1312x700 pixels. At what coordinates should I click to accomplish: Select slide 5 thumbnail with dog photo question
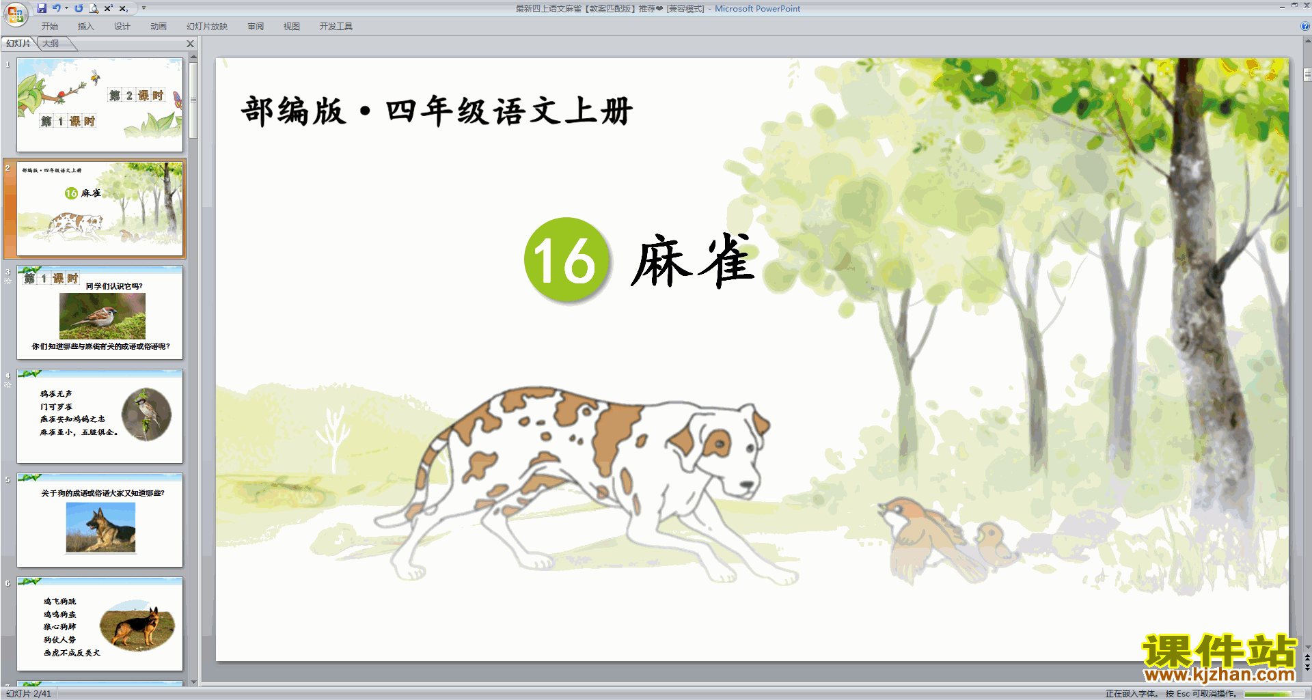click(100, 520)
